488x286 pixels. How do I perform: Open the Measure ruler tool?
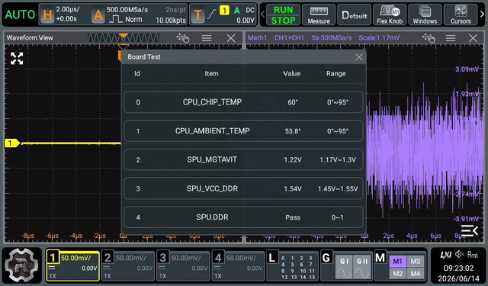319,14
